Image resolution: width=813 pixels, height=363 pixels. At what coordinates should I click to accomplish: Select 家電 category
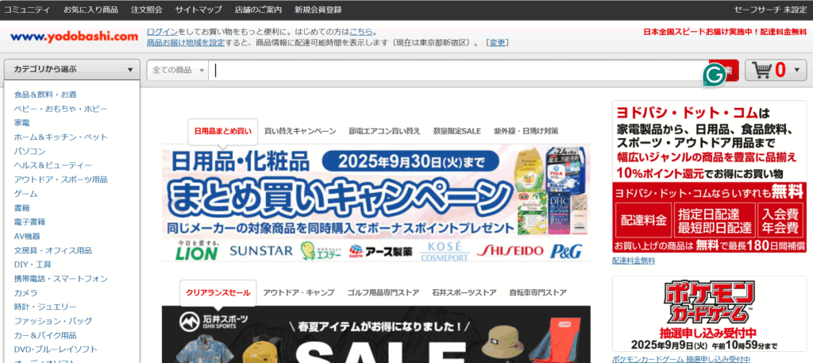coord(21,123)
